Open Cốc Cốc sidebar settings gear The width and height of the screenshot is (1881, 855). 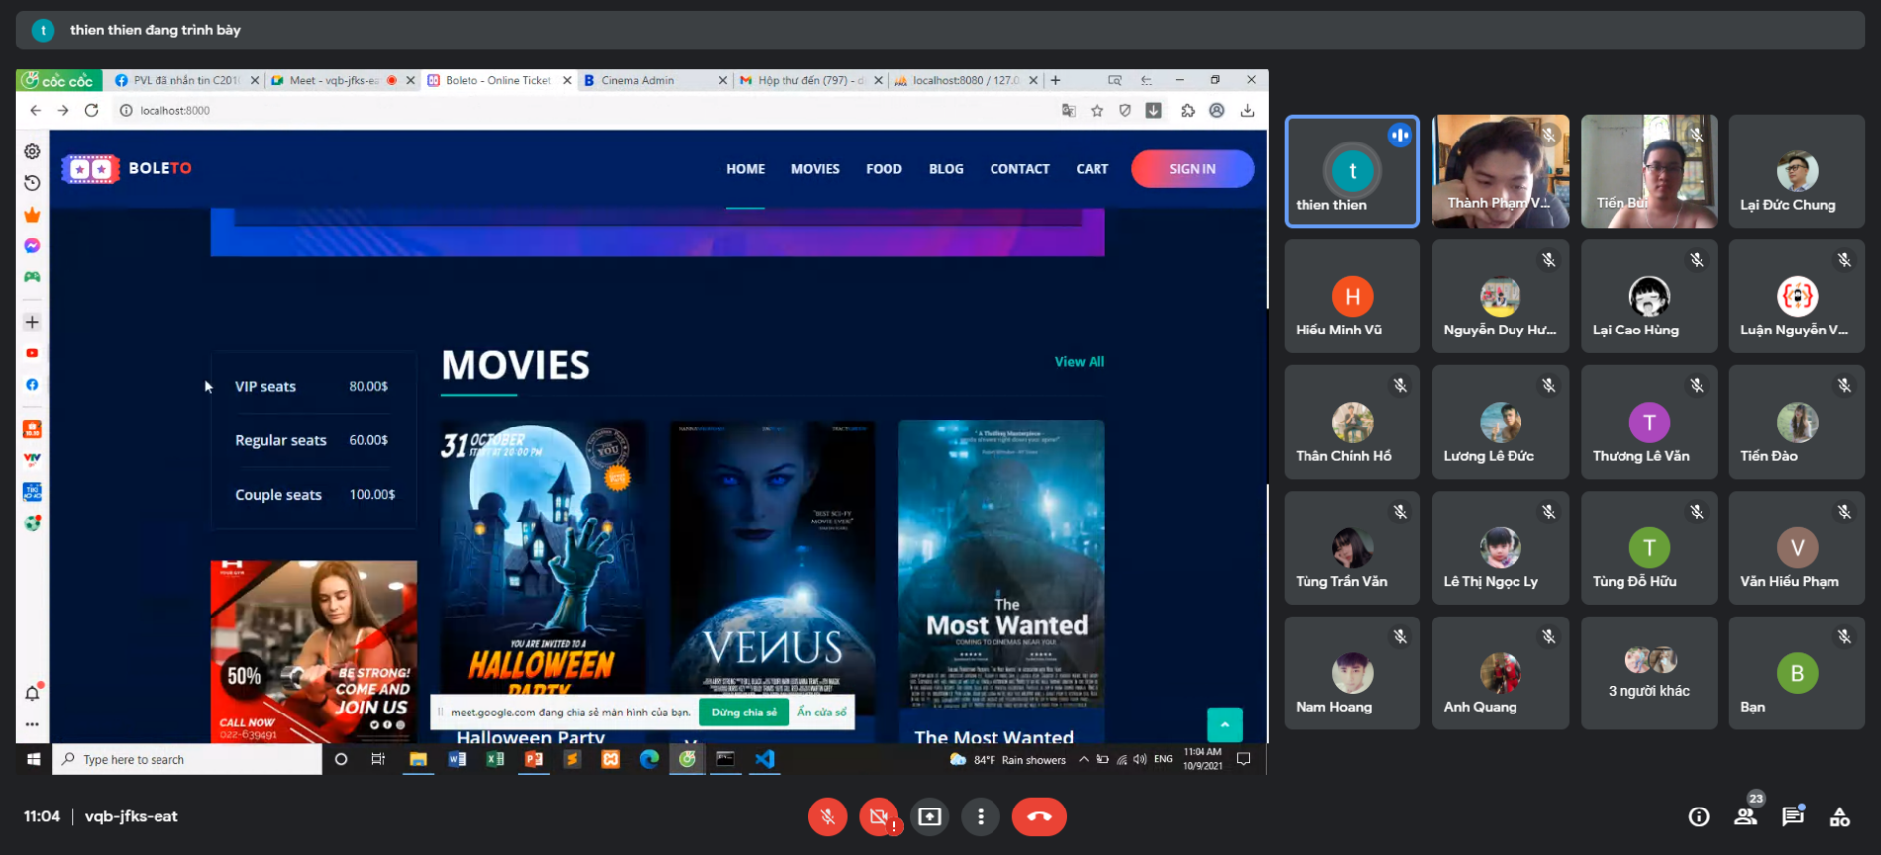[x=32, y=151]
